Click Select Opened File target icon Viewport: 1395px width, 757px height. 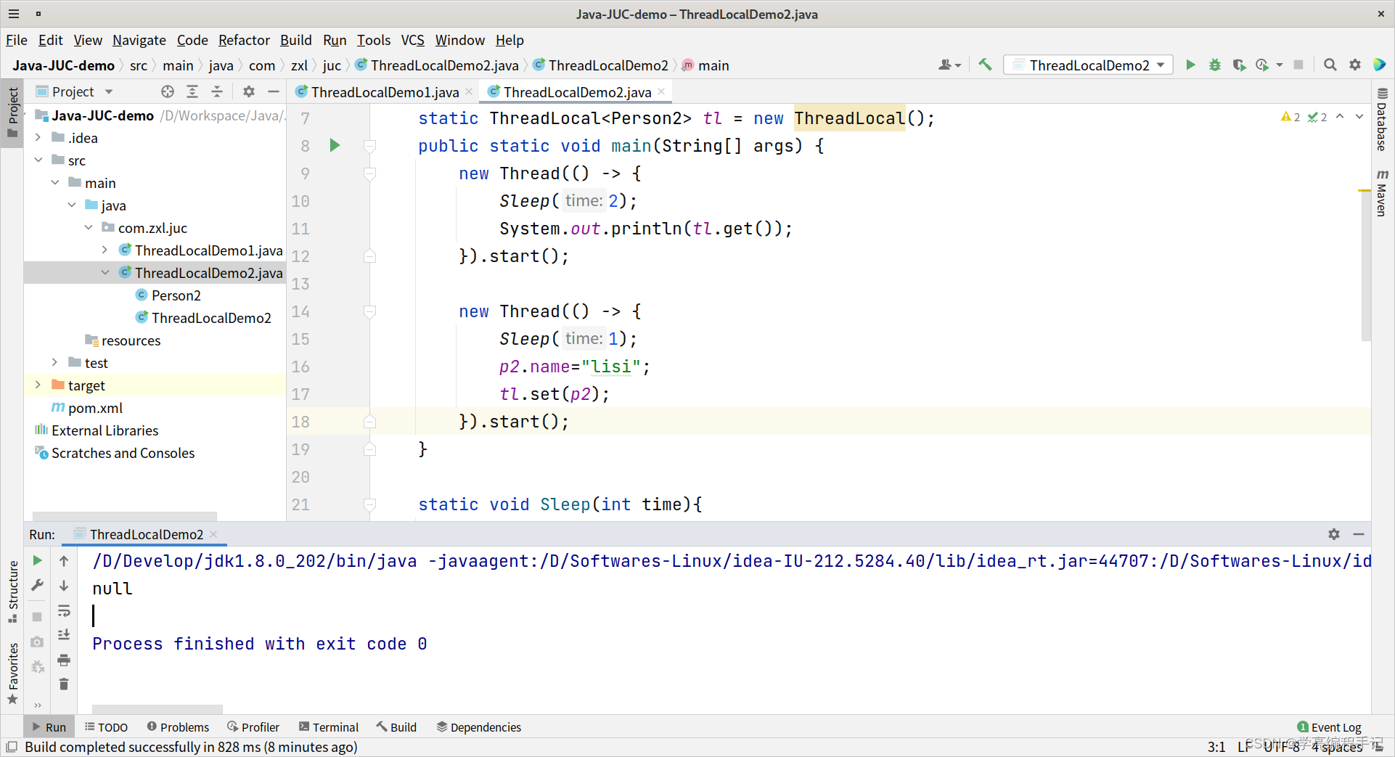click(168, 91)
